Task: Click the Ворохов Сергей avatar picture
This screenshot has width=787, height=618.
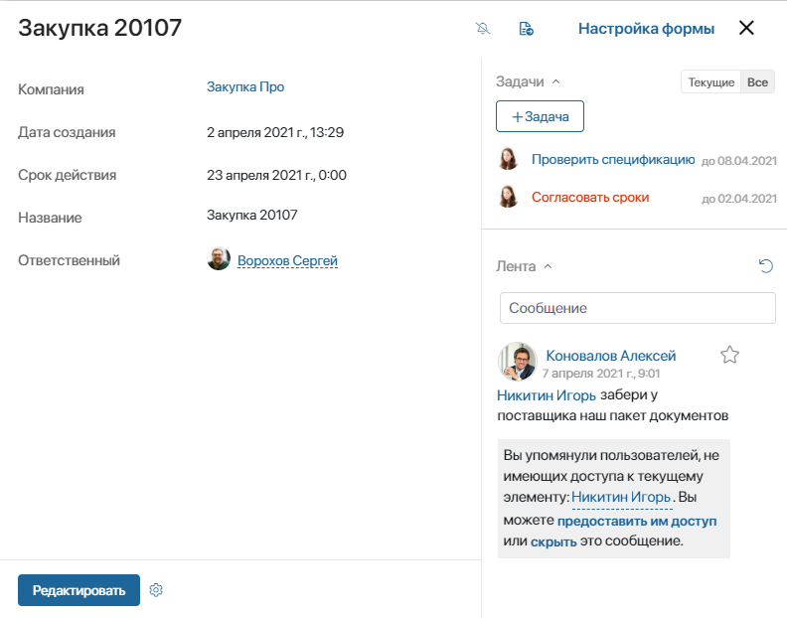Action: pyautogui.click(x=219, y=258)
